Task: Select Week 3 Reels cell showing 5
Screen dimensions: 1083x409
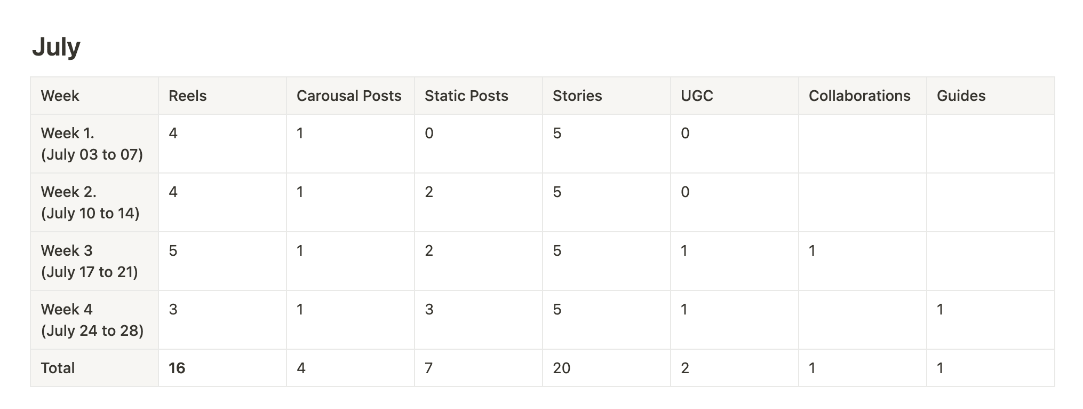Action: 222,261
